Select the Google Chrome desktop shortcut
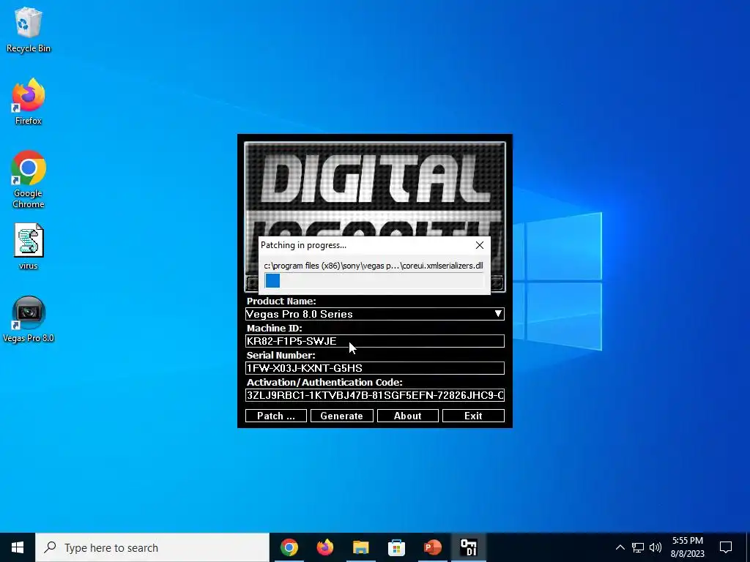 click(x=29, y=180)
